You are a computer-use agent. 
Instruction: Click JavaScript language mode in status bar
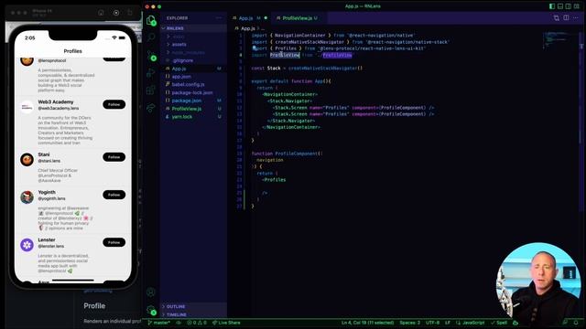[x=470, y=323]
